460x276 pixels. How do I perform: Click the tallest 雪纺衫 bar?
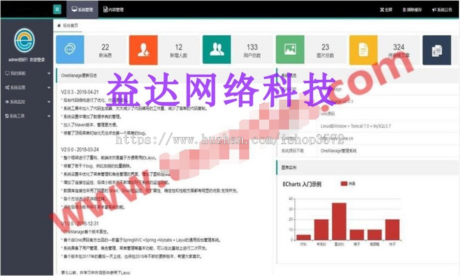(339, 221)
